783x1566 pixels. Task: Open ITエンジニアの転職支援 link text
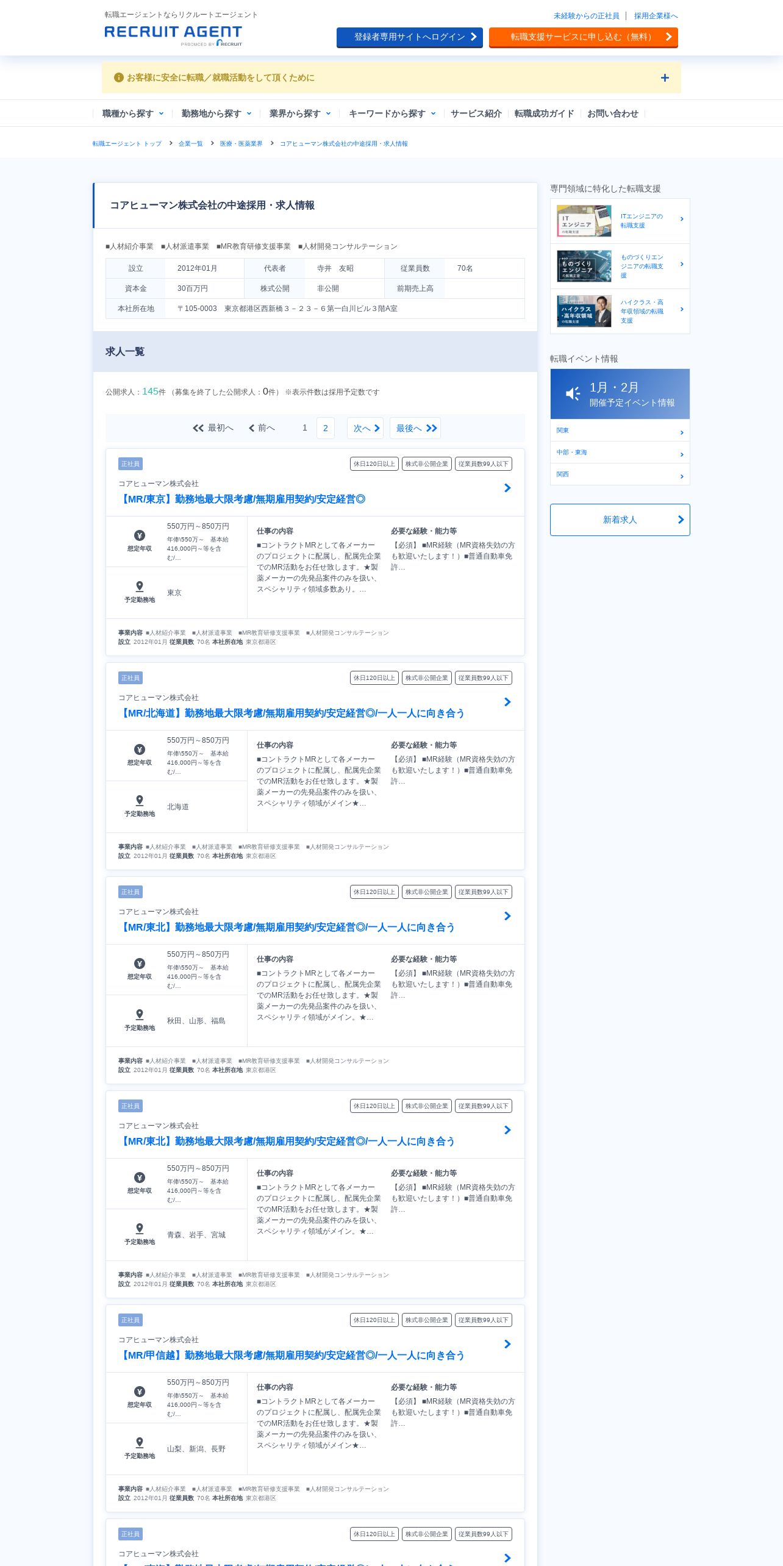click(642, 221)
